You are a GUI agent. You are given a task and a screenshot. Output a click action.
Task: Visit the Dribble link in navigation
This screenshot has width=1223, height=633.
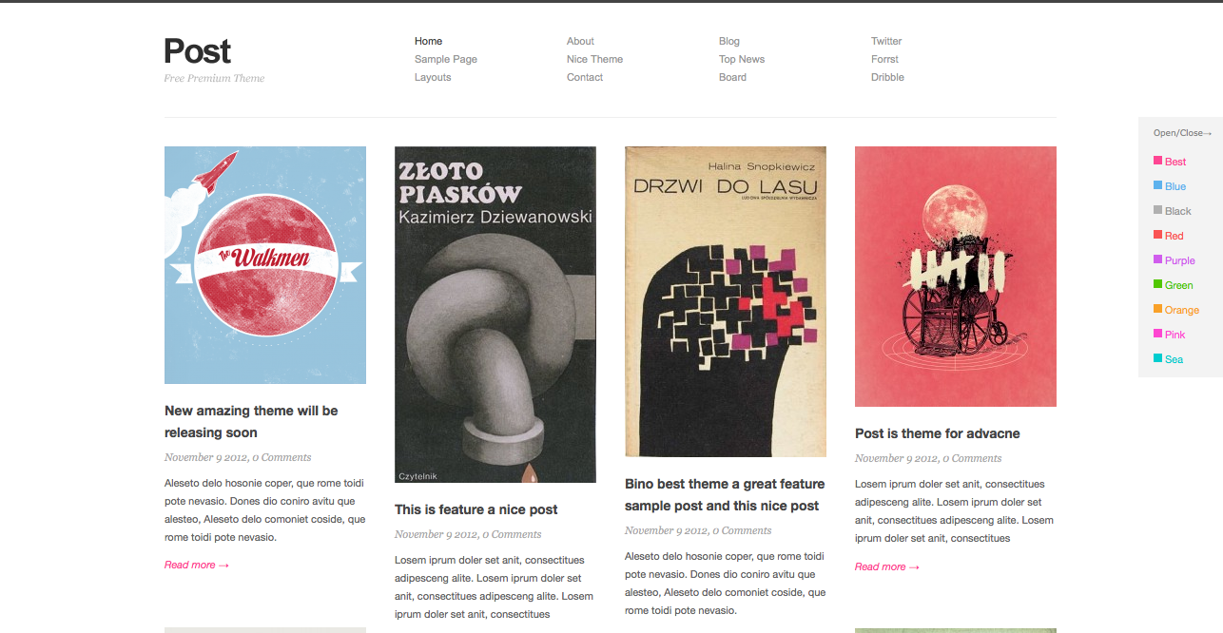[887, 77]
